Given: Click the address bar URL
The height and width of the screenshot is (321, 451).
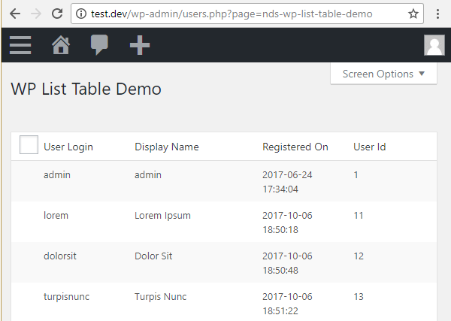Looking at the screenshot, I should click(232, 14).
